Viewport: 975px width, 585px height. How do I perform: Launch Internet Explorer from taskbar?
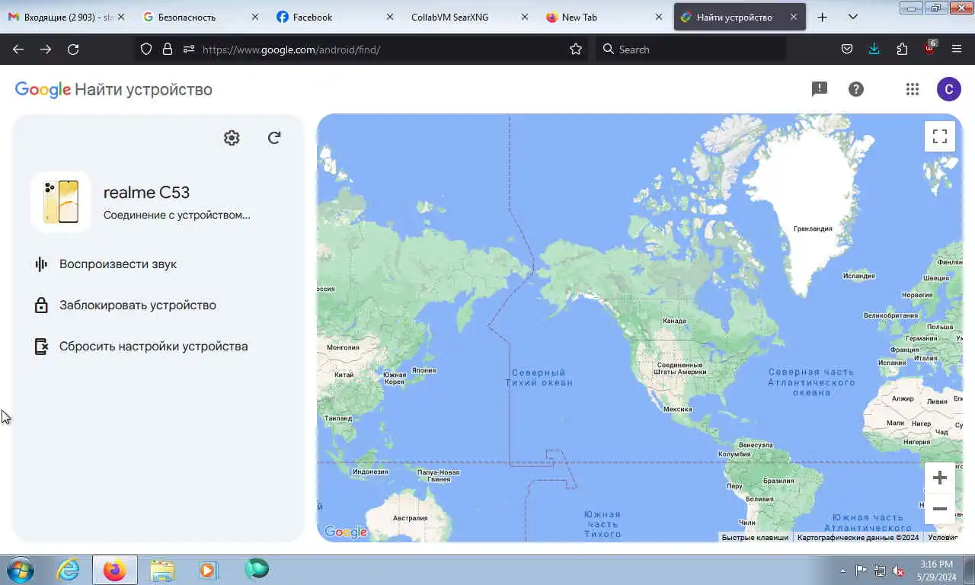pyautogui.click(x=68, y=570)
